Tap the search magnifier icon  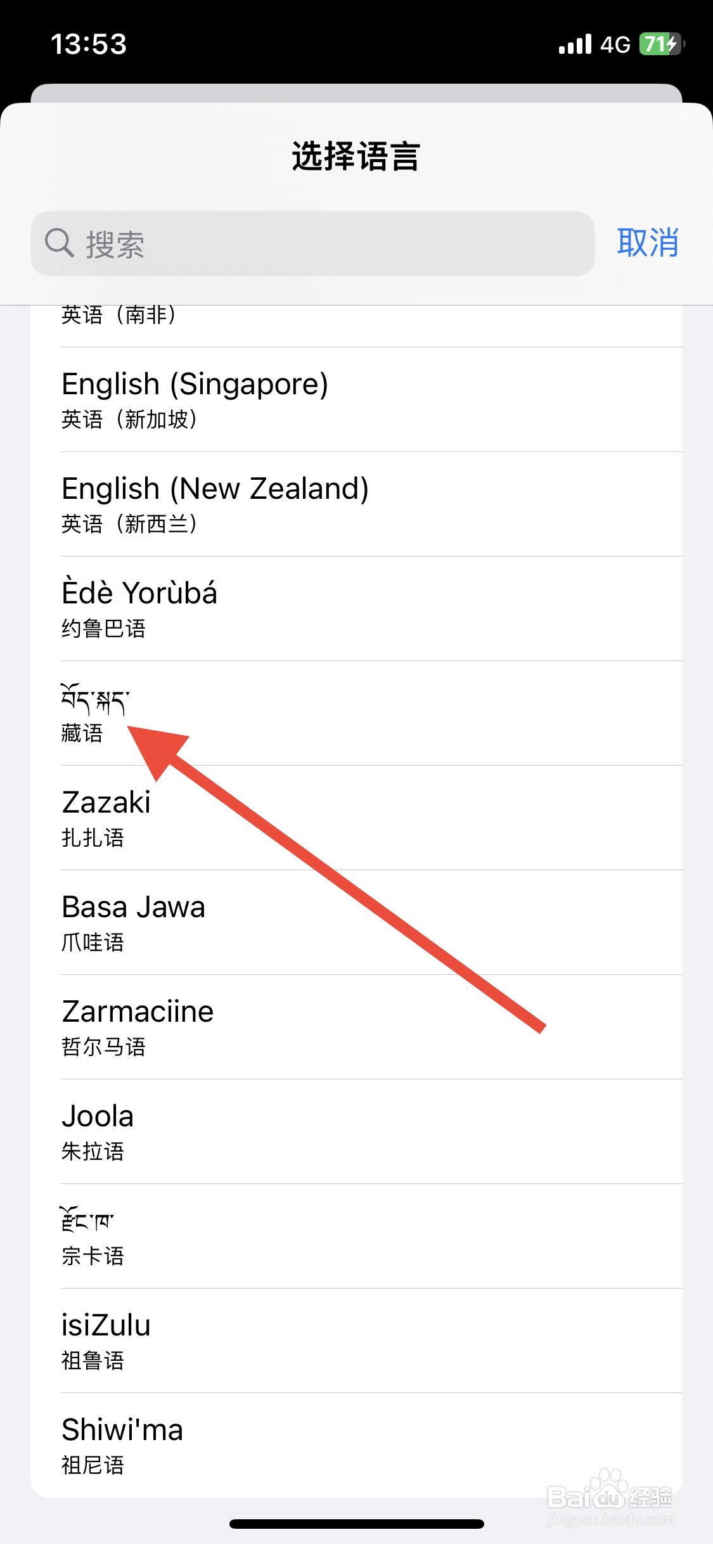60,243
